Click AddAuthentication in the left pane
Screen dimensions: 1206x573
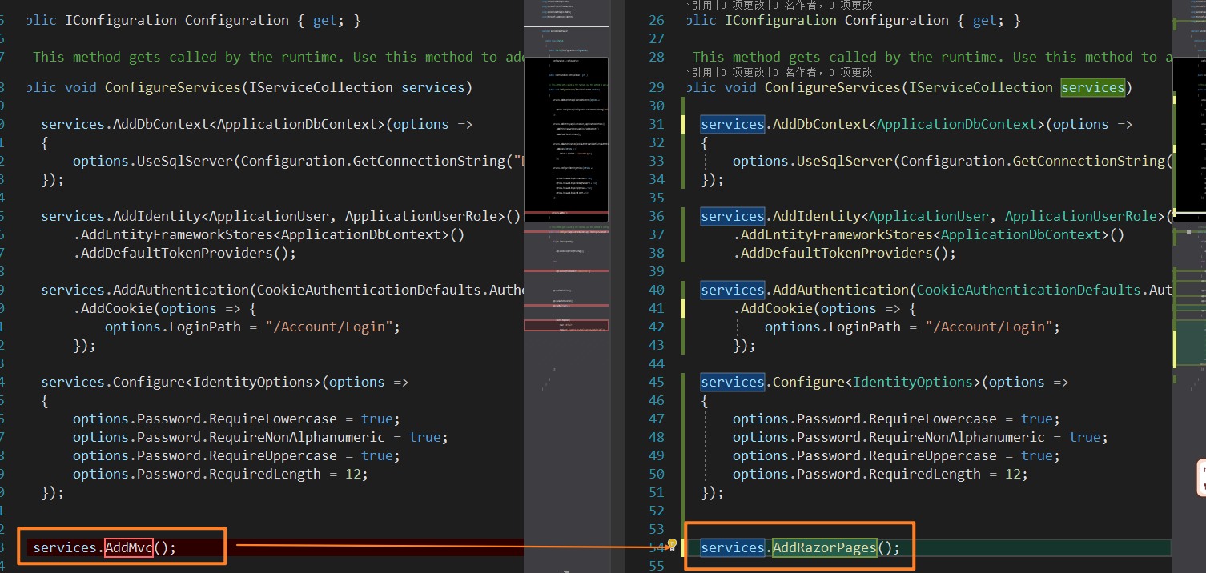click(x=181, y=290)
